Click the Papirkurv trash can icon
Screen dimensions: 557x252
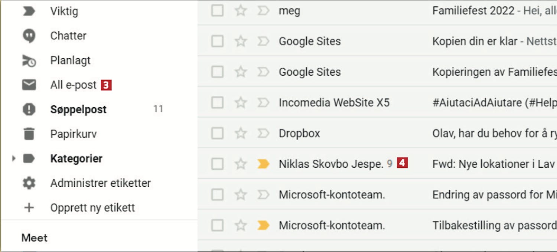pos(29,134)
